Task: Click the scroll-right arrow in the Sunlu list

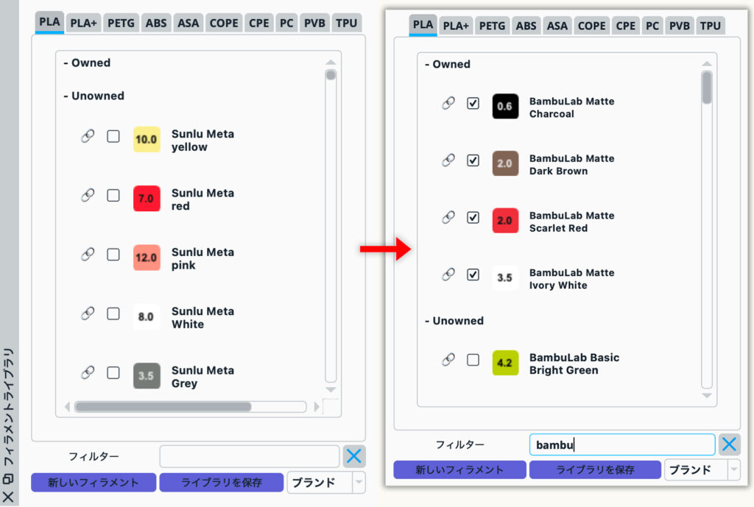Action: (317, 407)
